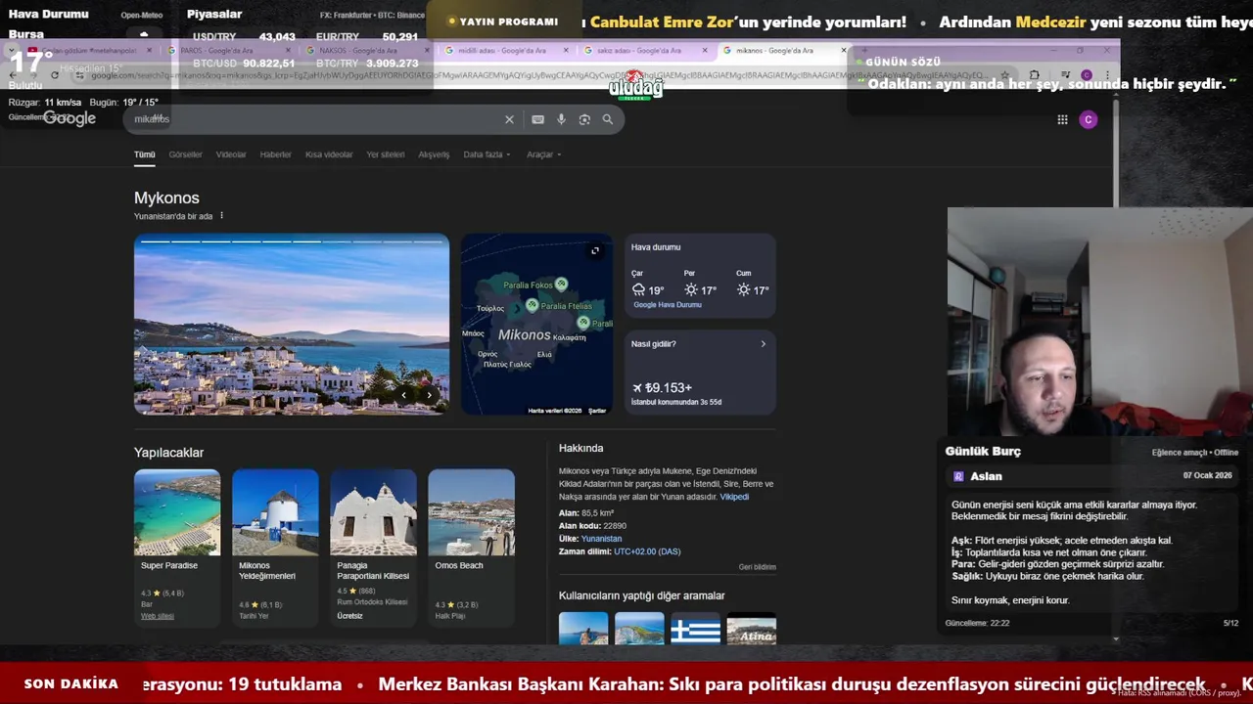The image size is (1253, 704).
Task: Open the 'Yer siteleri' tab
Action: pos(386,154)
